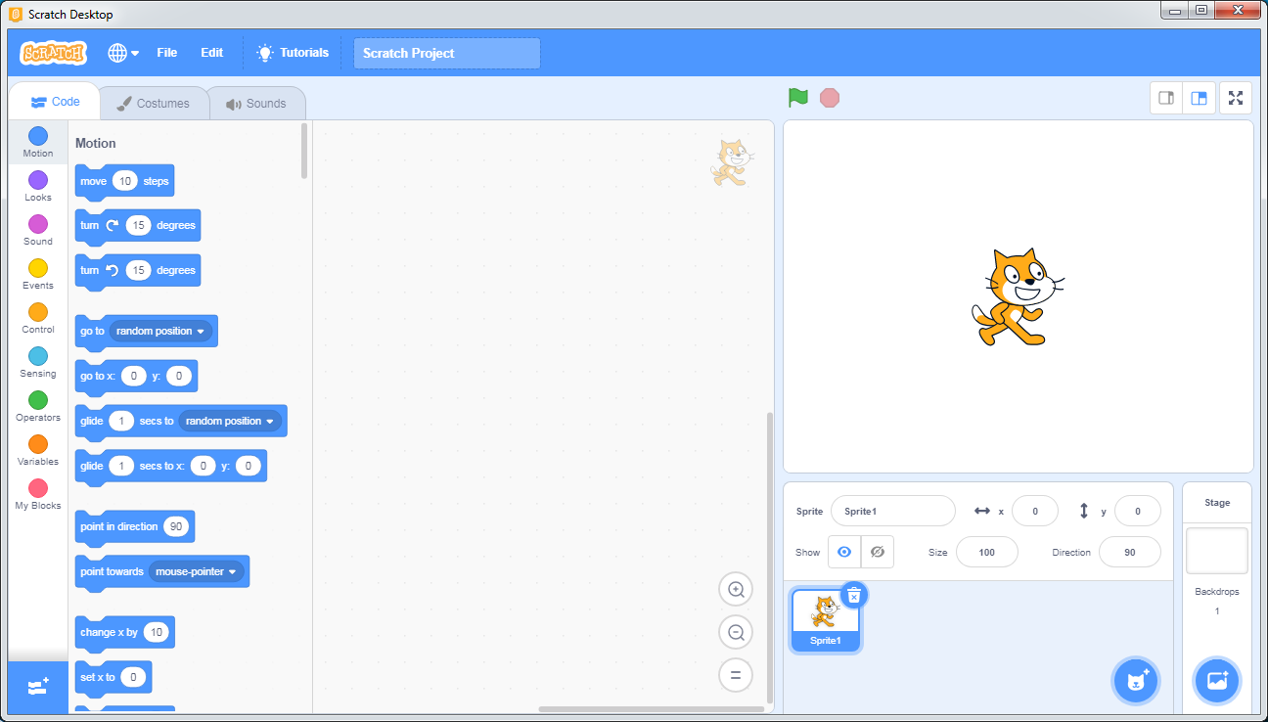This screenshot has width=1268, height=722.
Task: Open the File menu
Action: (x=167, y=53)
